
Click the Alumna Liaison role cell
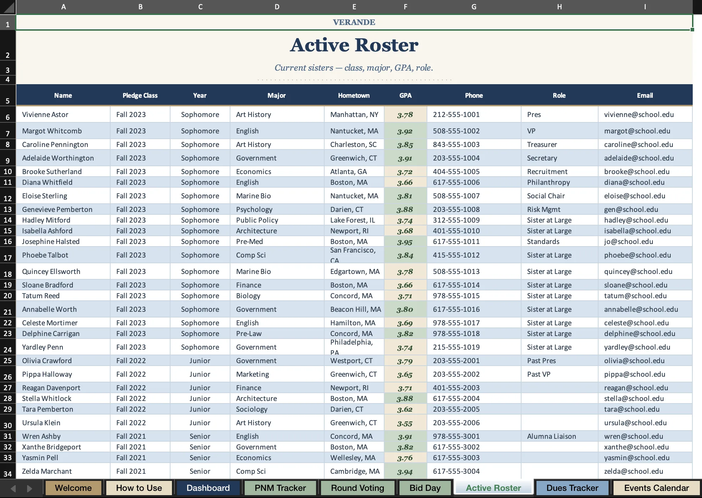559,436
